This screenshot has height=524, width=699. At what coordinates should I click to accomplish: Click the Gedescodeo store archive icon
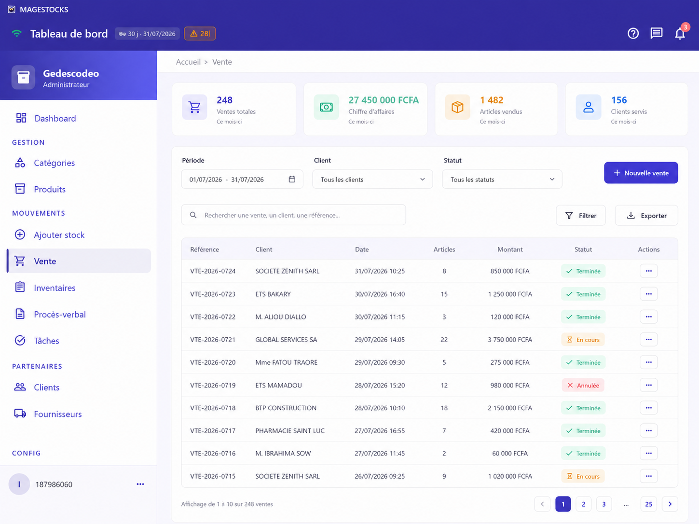tap(23, 77)
